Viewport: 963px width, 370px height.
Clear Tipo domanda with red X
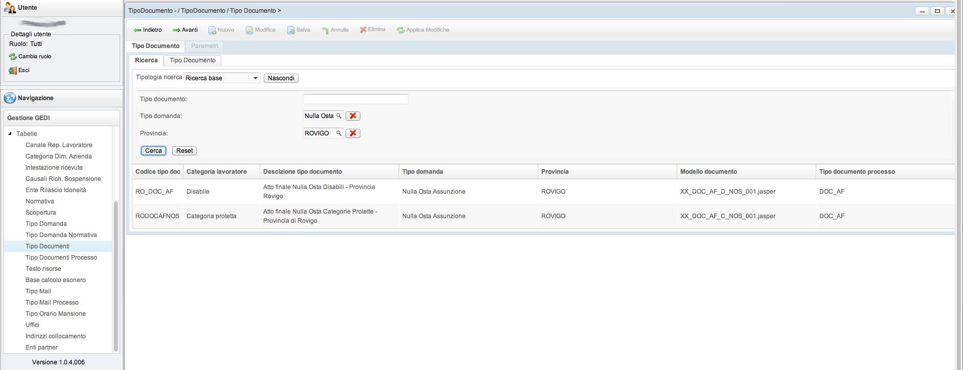(353, 116)
